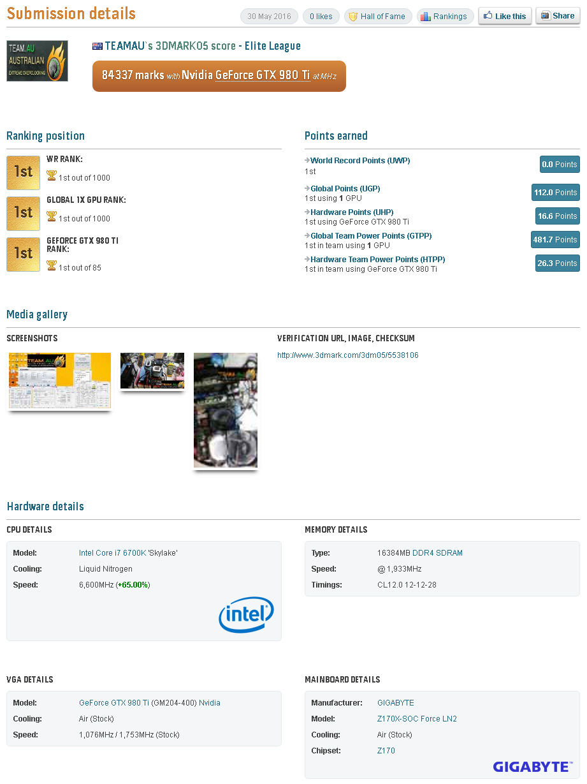Click the trophy icon under WR RANK

click(52, 175)
